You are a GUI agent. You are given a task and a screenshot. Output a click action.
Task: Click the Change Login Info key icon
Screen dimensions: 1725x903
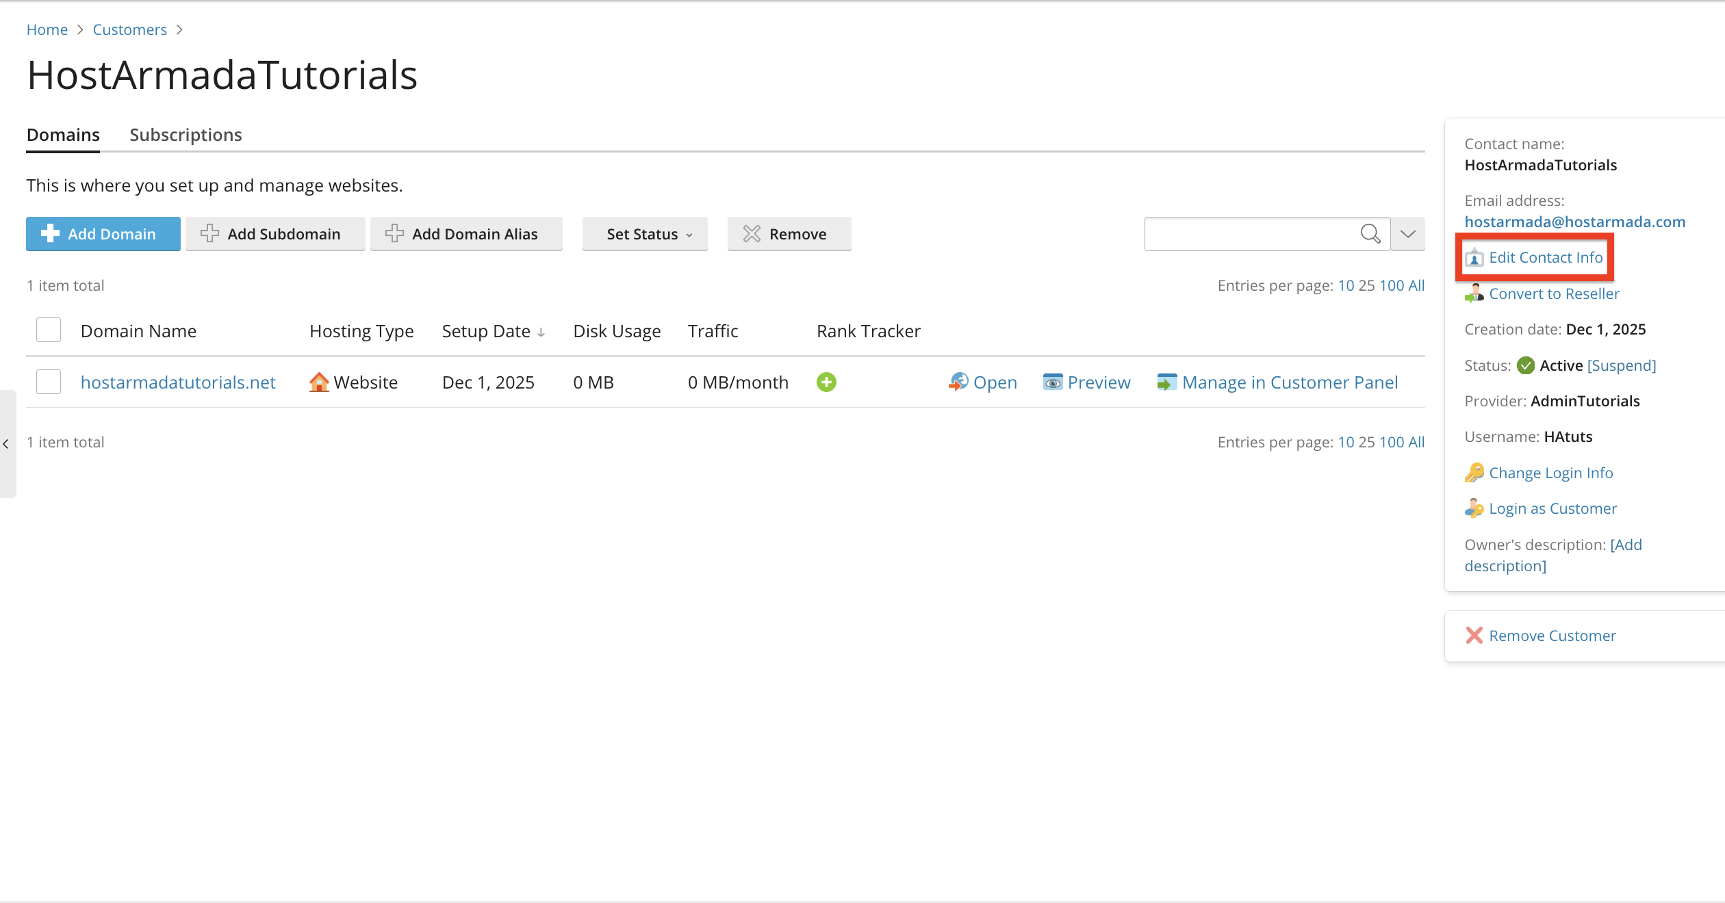1474,473
